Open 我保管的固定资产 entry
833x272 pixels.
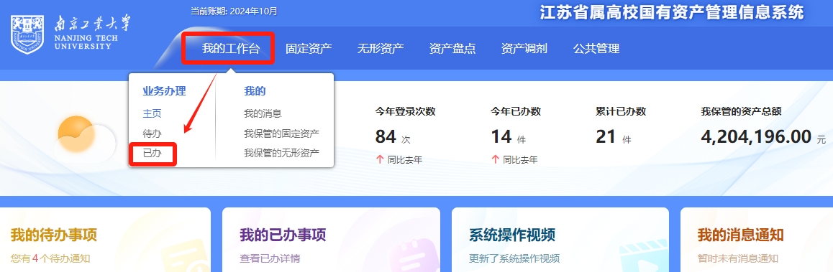(281, 133)
